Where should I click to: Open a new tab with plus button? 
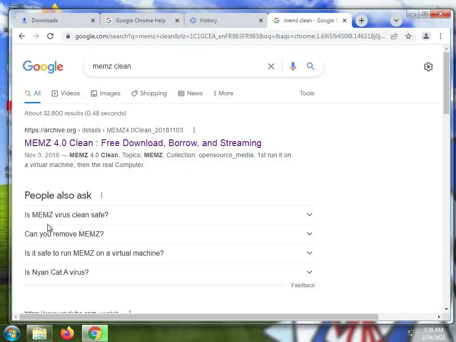tap(362, 20)
